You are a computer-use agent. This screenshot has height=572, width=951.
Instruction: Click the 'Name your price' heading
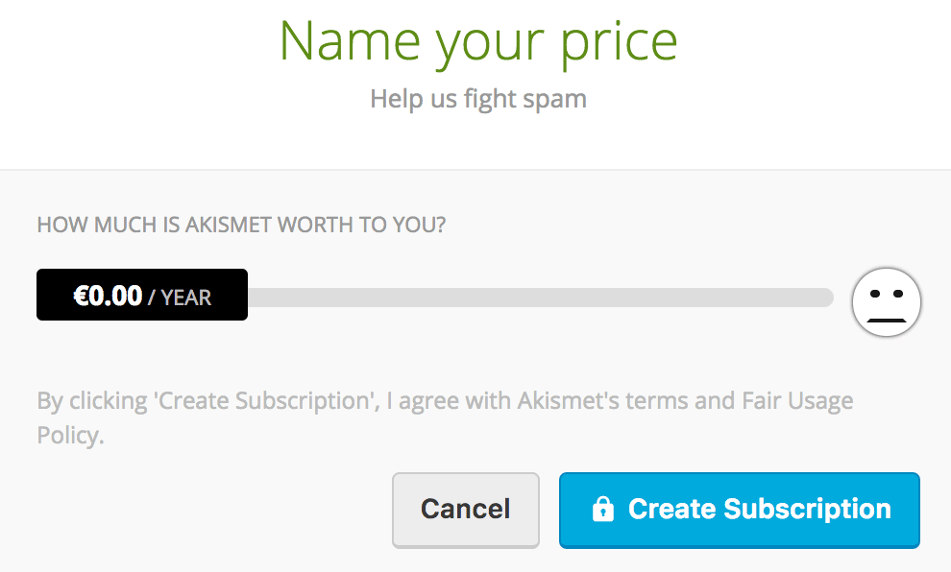(x=478, y=41)
